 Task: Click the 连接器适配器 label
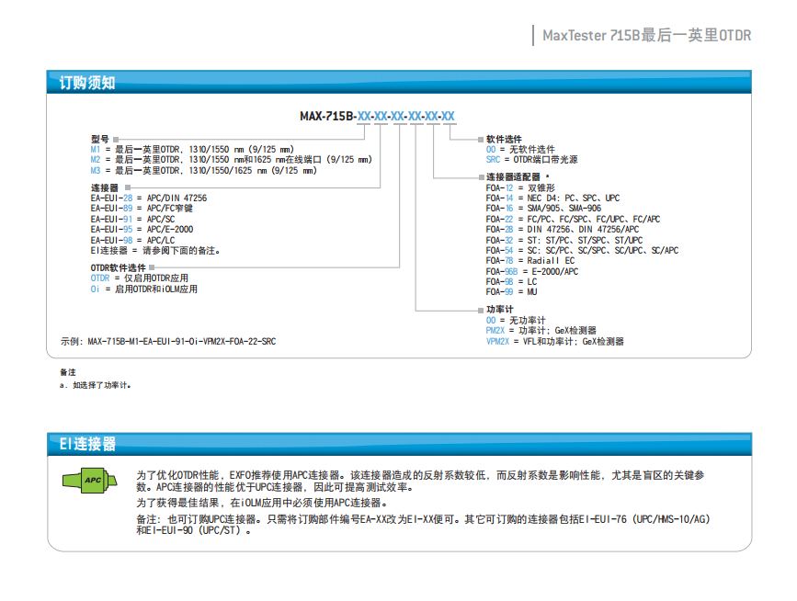[x=513, y=176]
